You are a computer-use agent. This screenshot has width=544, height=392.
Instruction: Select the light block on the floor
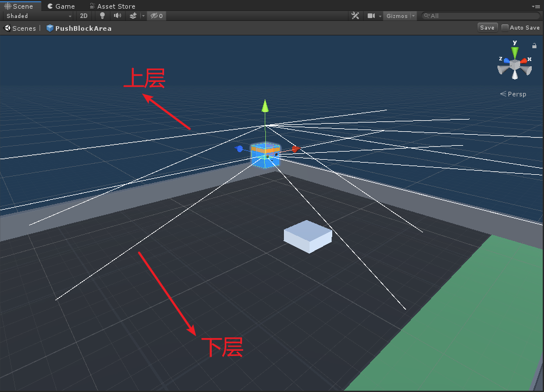[308, 236]
